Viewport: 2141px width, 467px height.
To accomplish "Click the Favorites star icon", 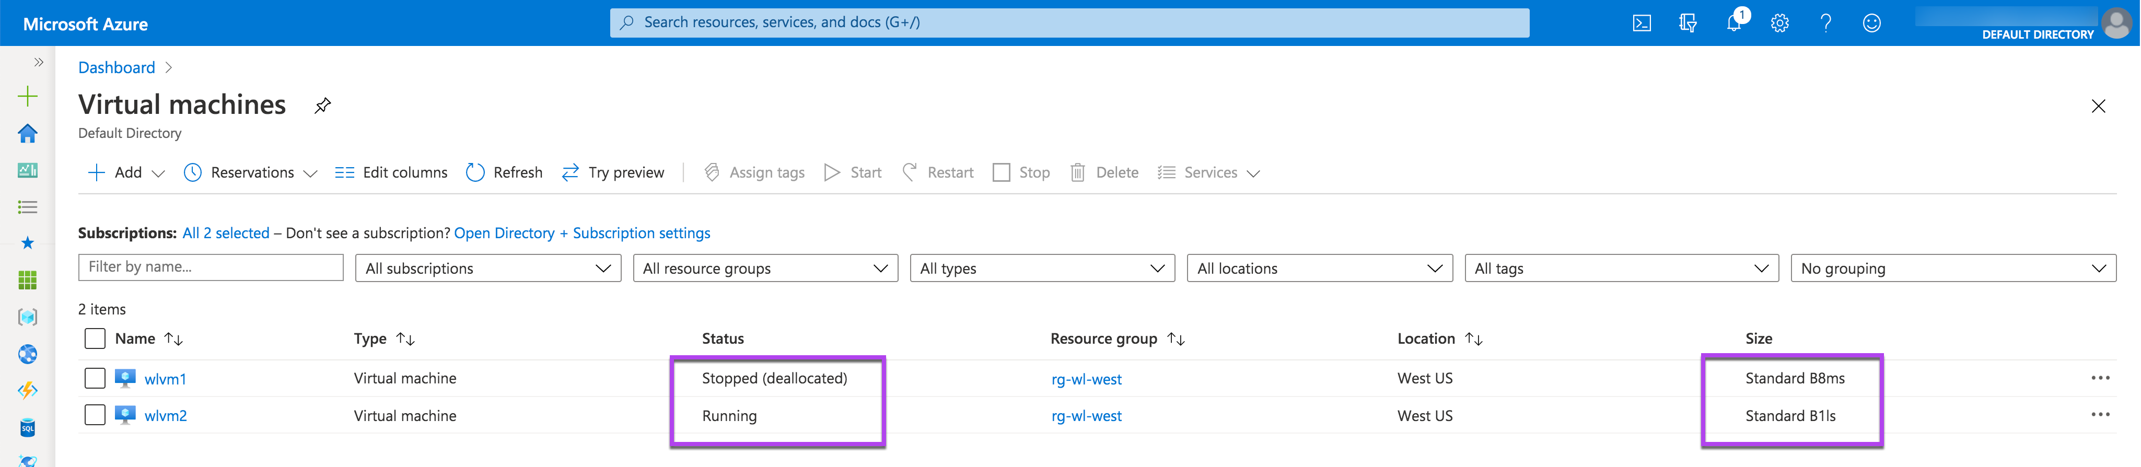I will coord(27,242).
